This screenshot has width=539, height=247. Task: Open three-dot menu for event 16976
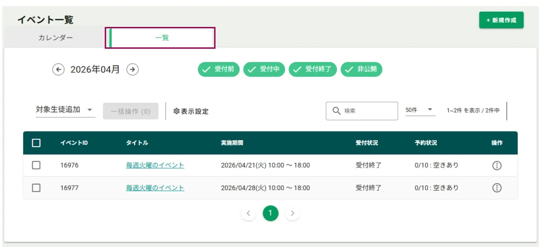tap(497, 165)
